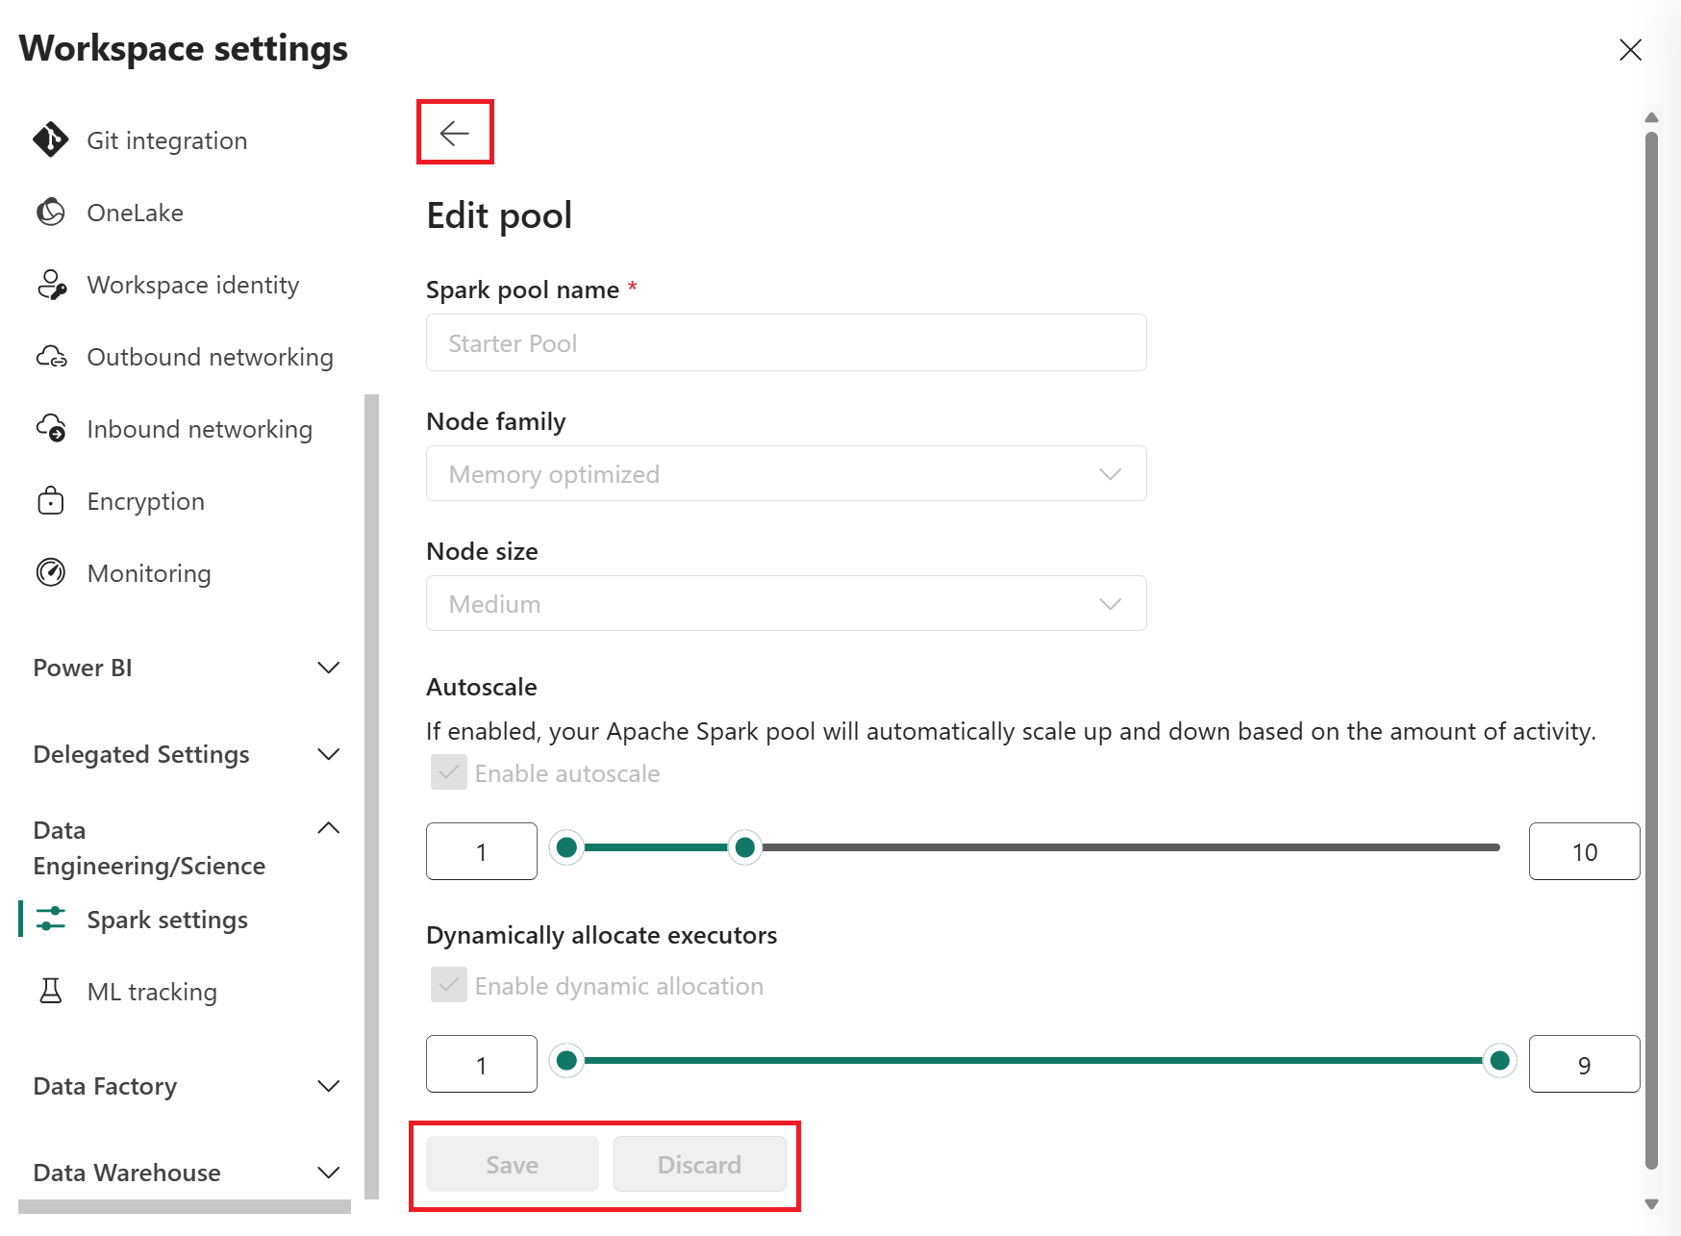Click the scroll up arrow on the right
Viewport: 1681px width, 1236px height.
(1651, 117)
